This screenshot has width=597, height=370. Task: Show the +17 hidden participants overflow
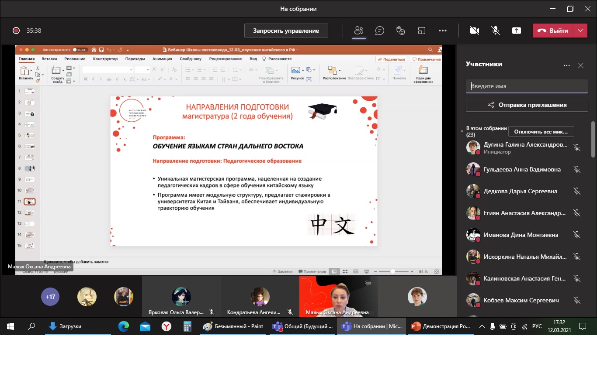tap(51, 297)
